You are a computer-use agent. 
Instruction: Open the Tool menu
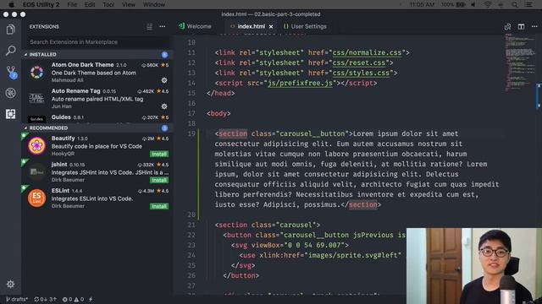108,4
